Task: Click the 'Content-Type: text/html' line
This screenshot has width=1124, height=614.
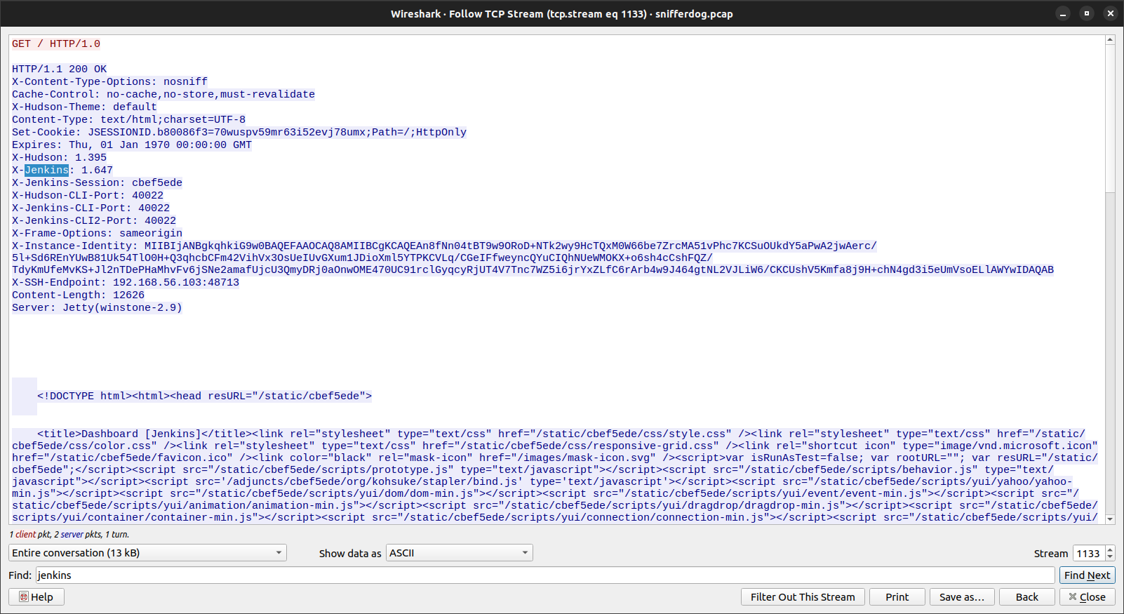Action: [x=129, y=119]
